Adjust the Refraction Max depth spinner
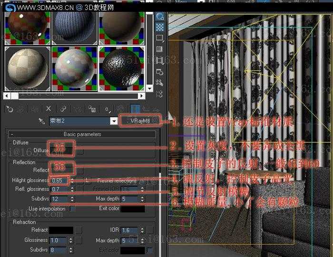This screenshot has height=257, width=333. click(142, 240)
